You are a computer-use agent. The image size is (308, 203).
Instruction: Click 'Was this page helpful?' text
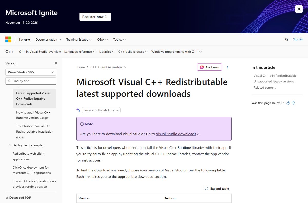pyautogui.click(x=267, y=103)
